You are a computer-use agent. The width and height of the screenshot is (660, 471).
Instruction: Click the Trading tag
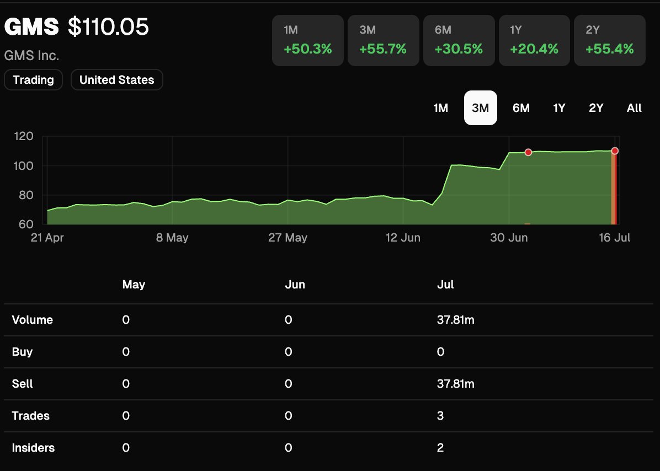(x=33, y=80)
